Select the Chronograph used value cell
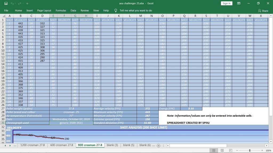Screen dimensions: 273x153 coord(71,123)
